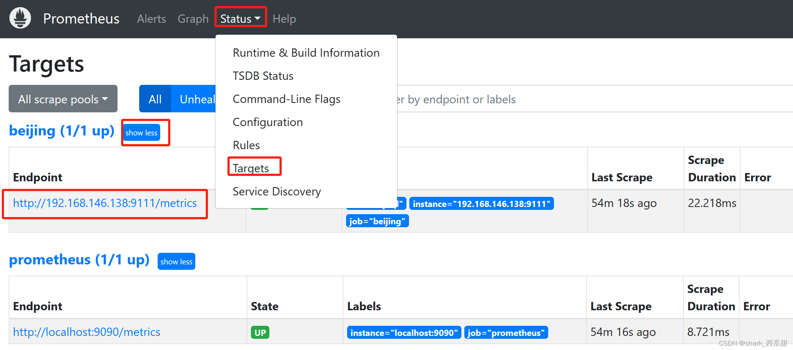The image size is (793, 350).
Task: Expand the All scrape pools dropdown
Action: click(63, 99)
